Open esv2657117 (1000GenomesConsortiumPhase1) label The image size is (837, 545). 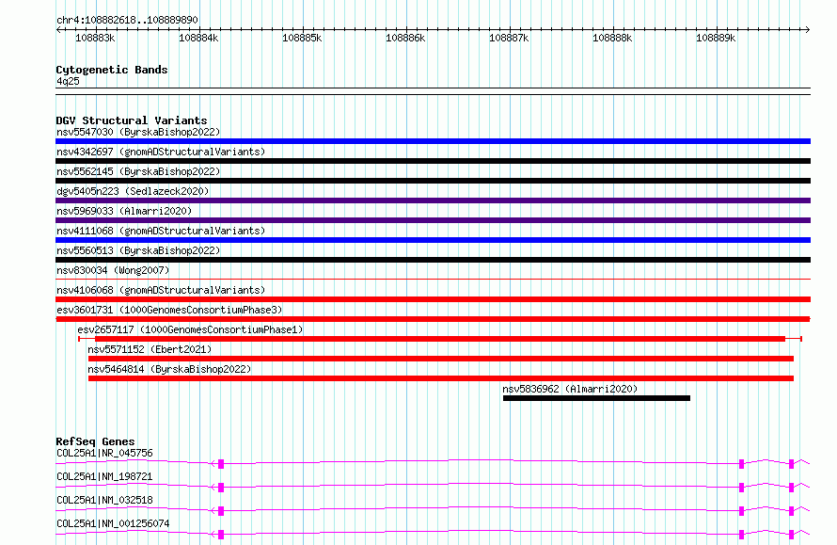[x=190, y=329]
